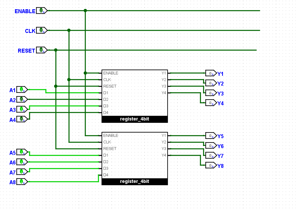Toggle the RESET input pin
The image size is (296, 210).
41,50
